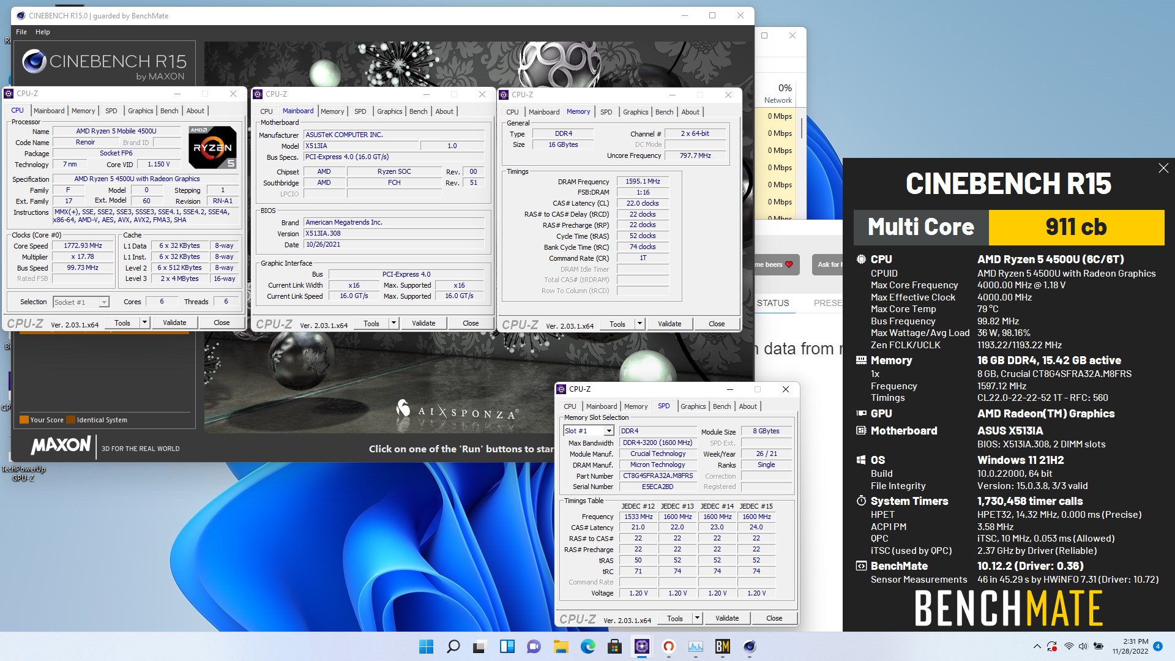Open File Explorer from the taskbar
Screen dimensions: 1175x661
pyautogui.click(x=561, y=646)
